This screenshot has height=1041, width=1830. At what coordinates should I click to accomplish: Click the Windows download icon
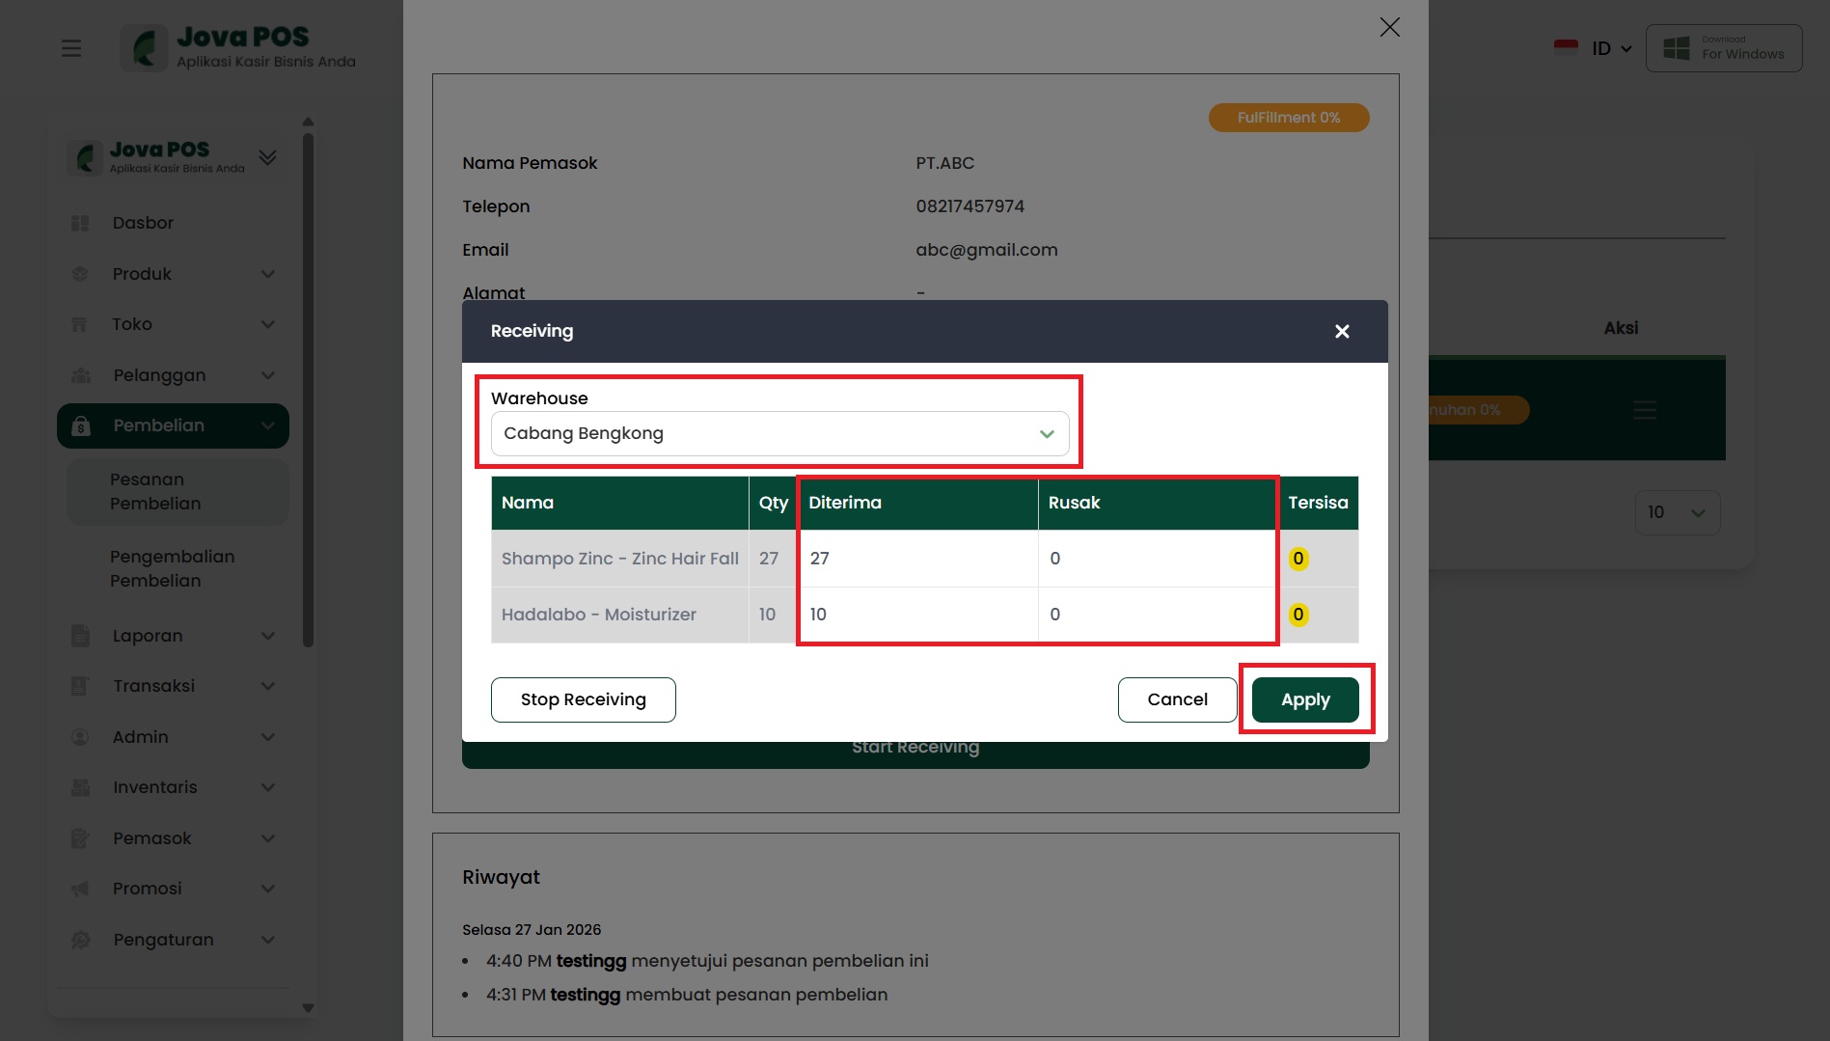pyautogui.click(x=1677, y=48)
